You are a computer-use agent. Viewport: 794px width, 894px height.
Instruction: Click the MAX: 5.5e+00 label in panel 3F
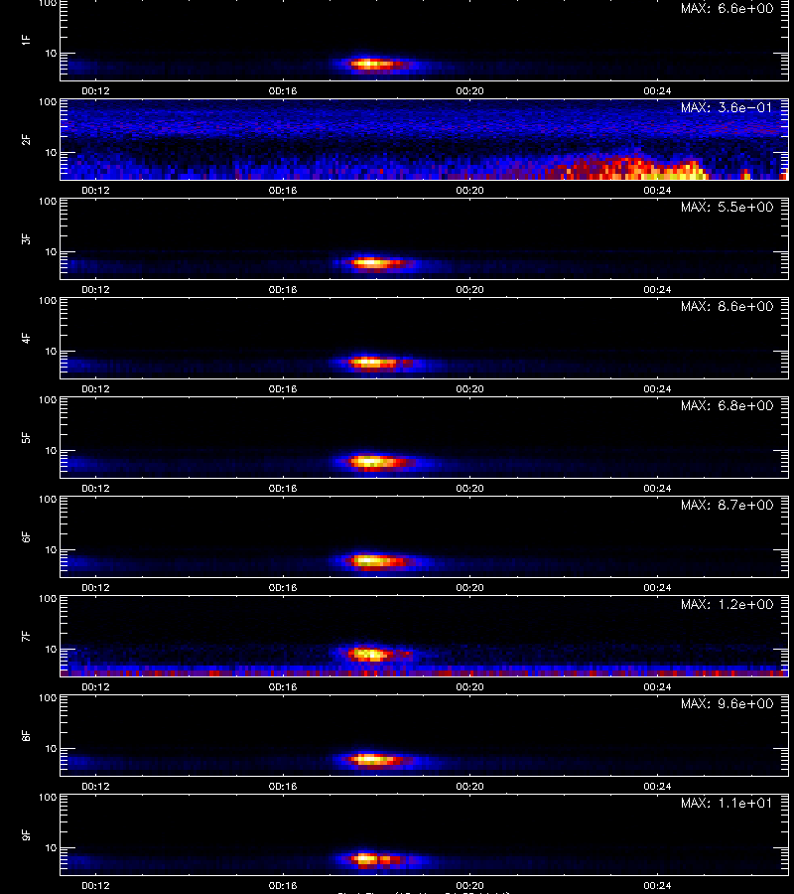pos(727,207)
